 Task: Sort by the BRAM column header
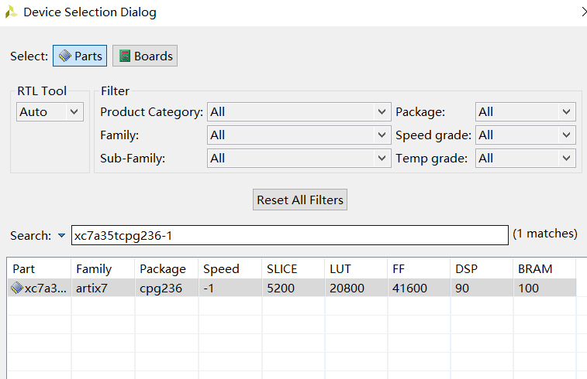(x=544, y=269)
